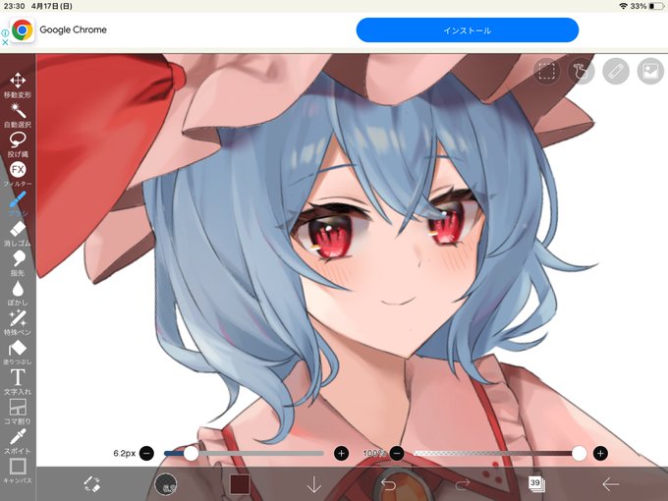Select the Magic Wand tool (自動選択)

(x=18, y=115)
